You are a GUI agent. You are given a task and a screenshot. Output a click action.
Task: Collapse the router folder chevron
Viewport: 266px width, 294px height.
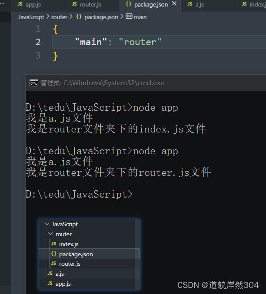(x=51, y=234)
